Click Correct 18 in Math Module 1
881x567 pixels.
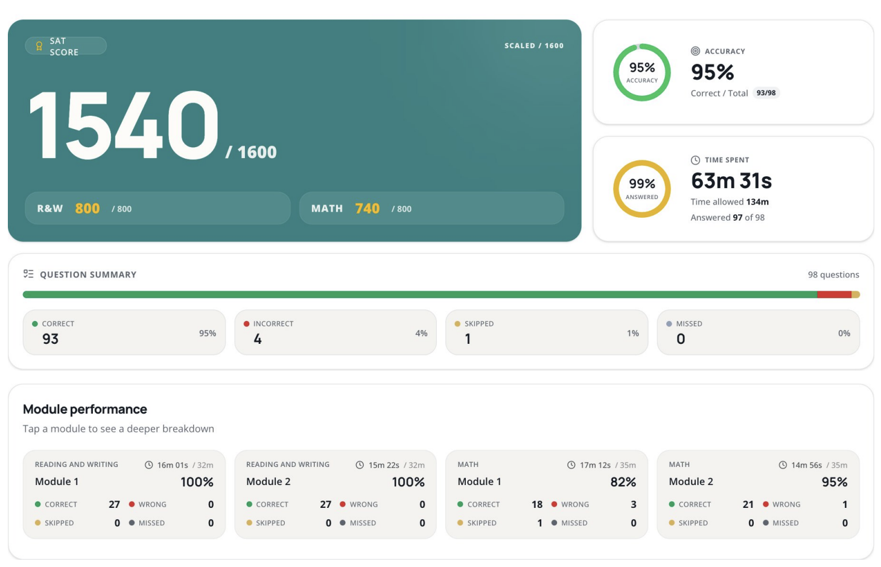point(500,504)
